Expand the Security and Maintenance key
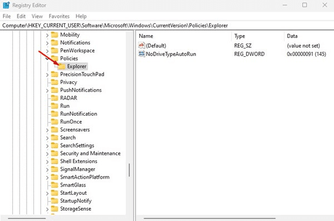 [x=47, y=154]
